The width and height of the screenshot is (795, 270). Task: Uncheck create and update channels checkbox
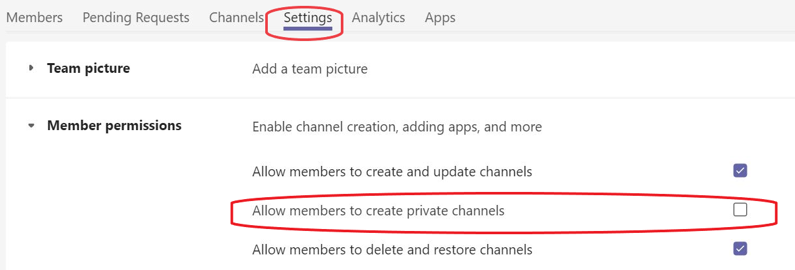[740, 171]
